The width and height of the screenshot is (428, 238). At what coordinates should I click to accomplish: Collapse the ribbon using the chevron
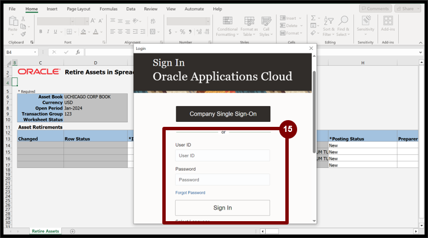click(x=421, y=43)
